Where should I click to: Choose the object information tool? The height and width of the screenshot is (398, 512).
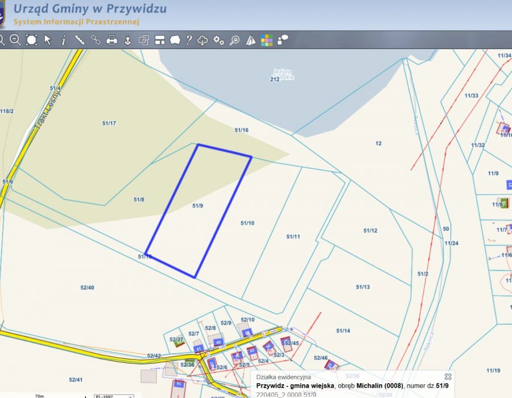64,40
